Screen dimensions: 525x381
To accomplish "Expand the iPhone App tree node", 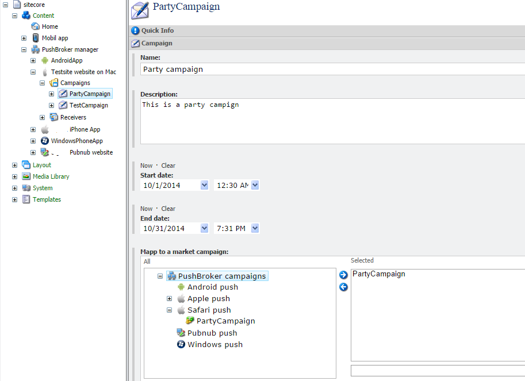I will click(x=33, y=129).
